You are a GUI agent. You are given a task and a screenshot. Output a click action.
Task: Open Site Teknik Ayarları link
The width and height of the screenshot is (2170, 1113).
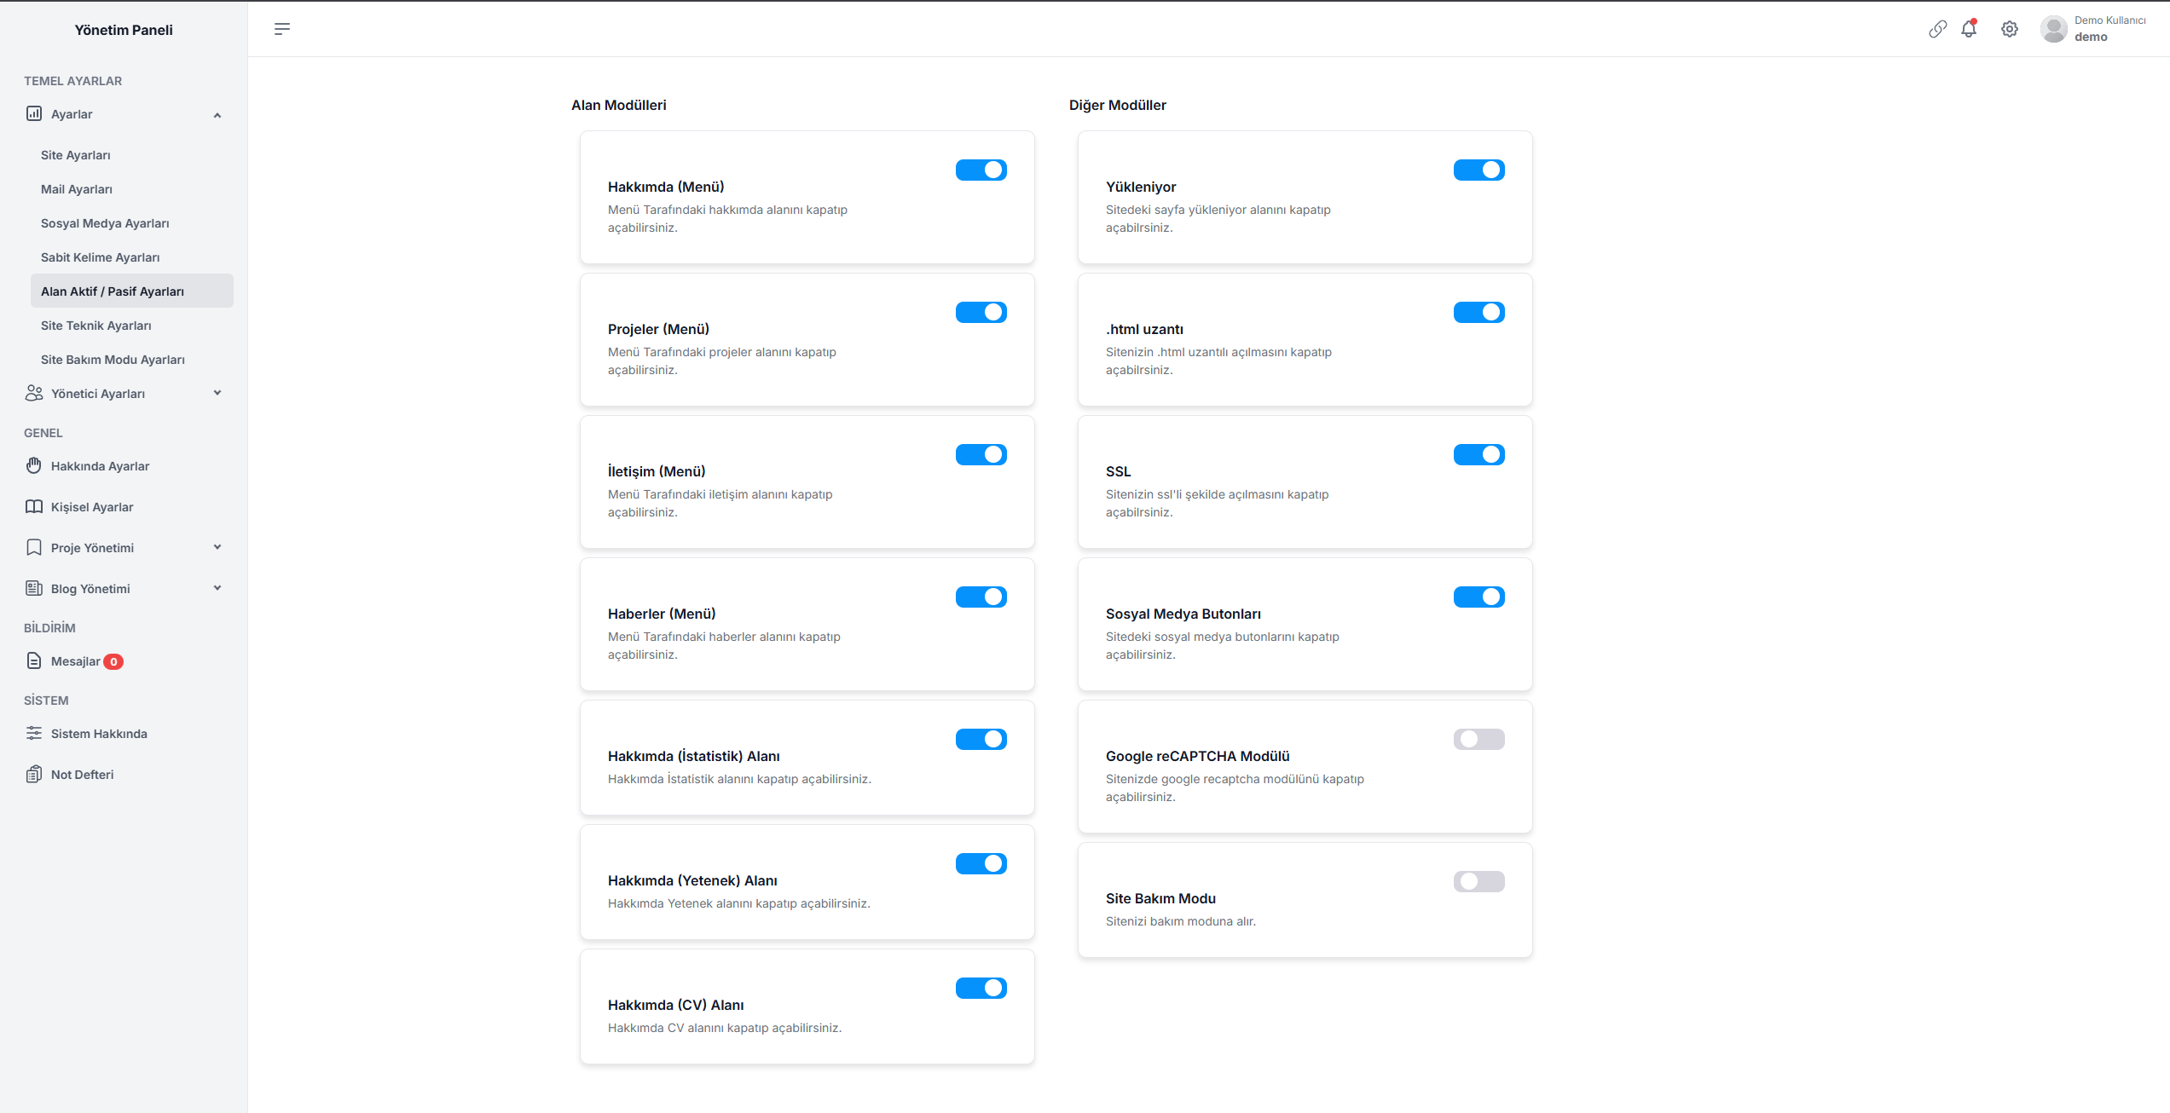(96, 326)
